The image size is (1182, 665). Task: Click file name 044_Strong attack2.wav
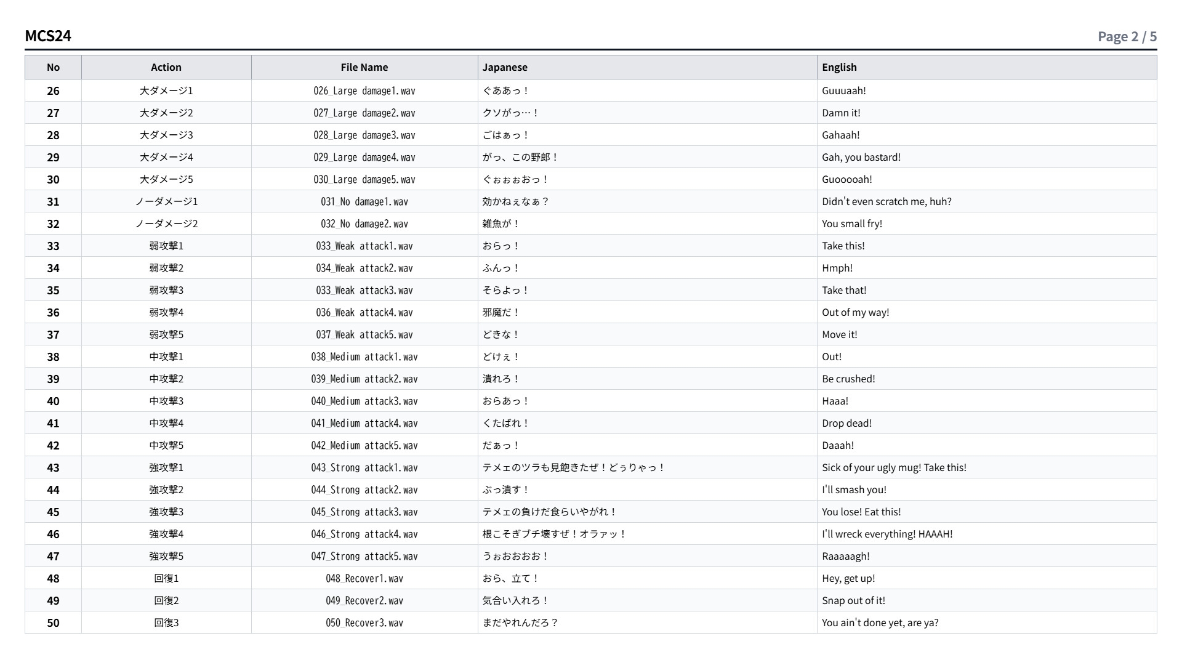click(x=364, y=490)
